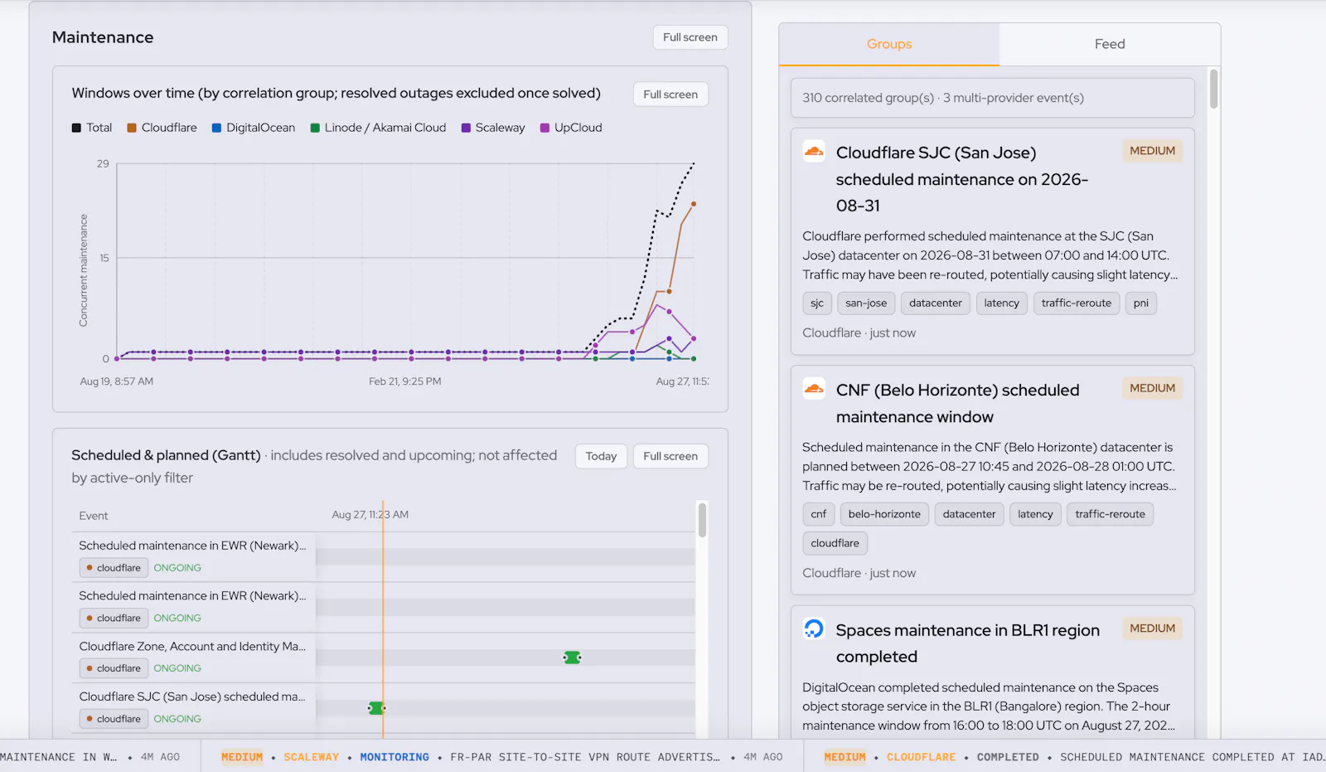Click the DigitalOcean logo on Spaces maintenance card
Viewport: 1326px width, 772px height.
[814, 629]
